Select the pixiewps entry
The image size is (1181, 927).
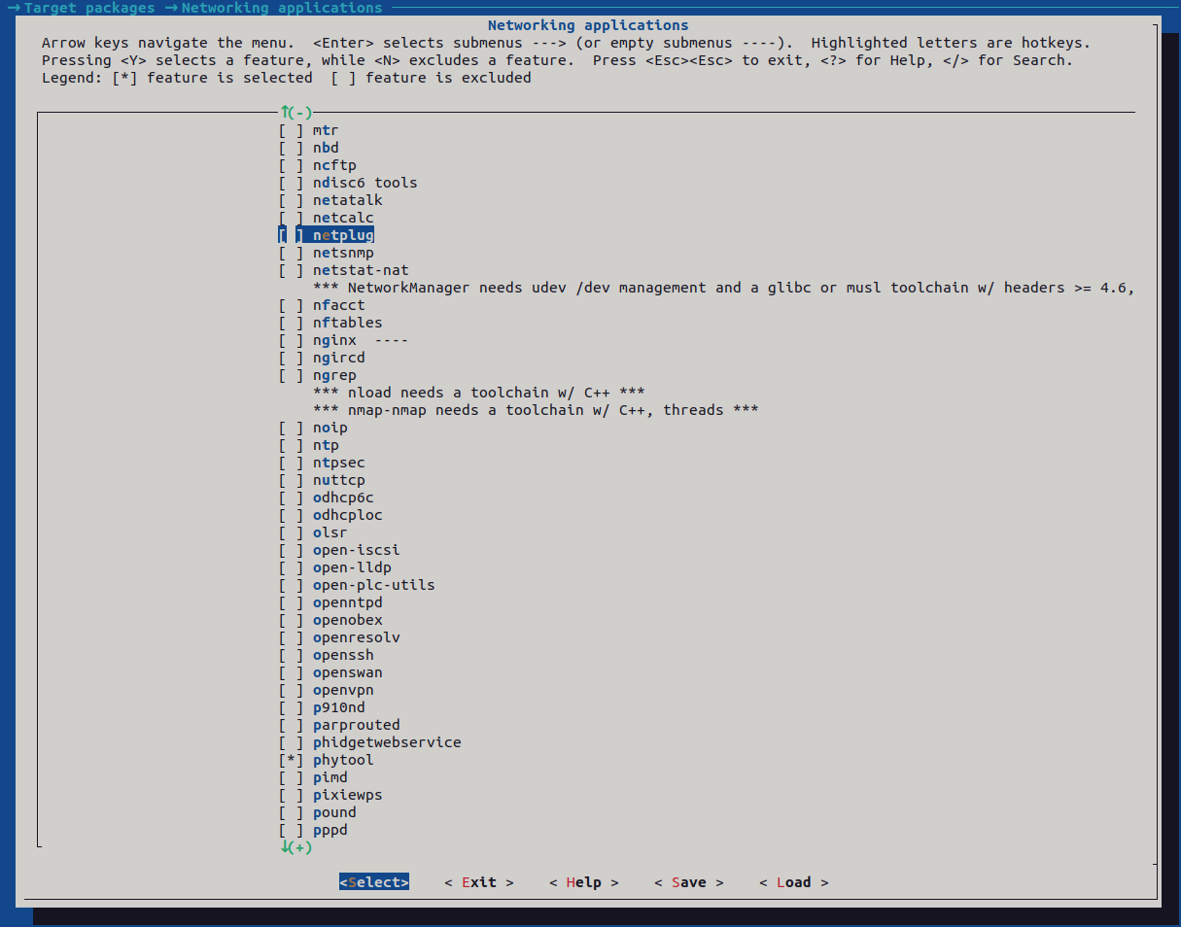pos(347,795)
